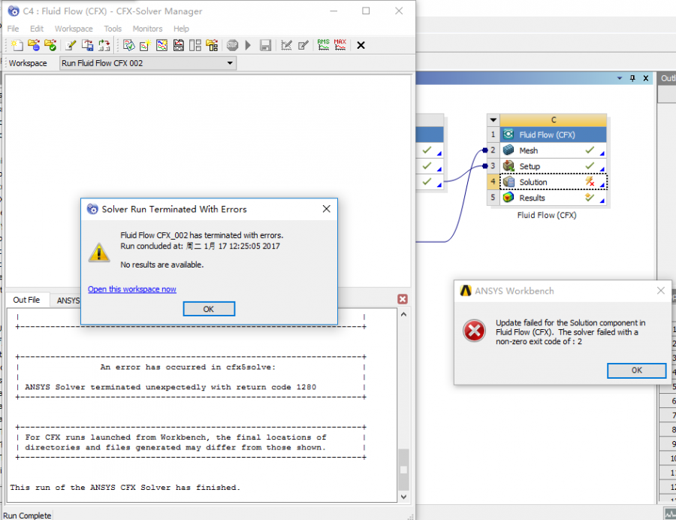Click 'Open this workspace now' link

(x=132, y=289)
